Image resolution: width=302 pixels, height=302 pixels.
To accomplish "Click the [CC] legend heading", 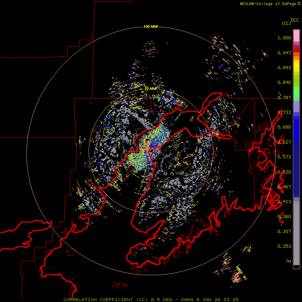I will (x=286, y=23).
